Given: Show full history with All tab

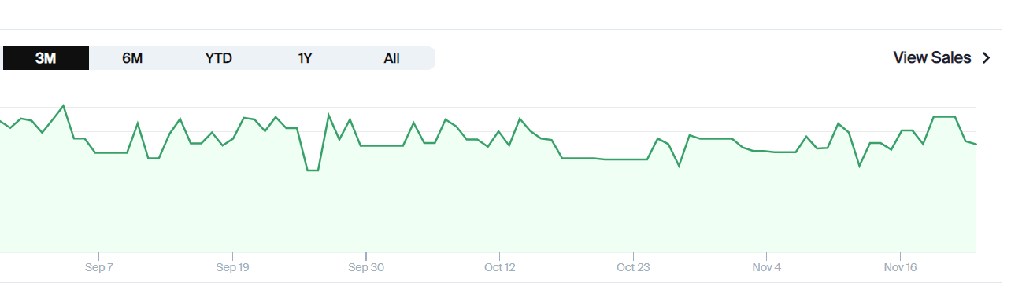Looking at the screenshot, I should point(392,58).
